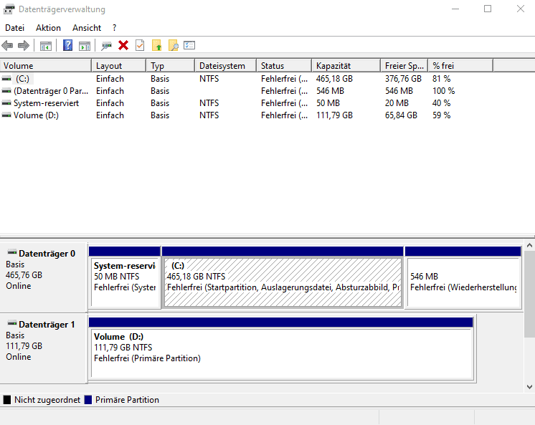Click show/hide console tree toolbar icon
This screenshot has height=425, width=535.
(x=46, y=46)
